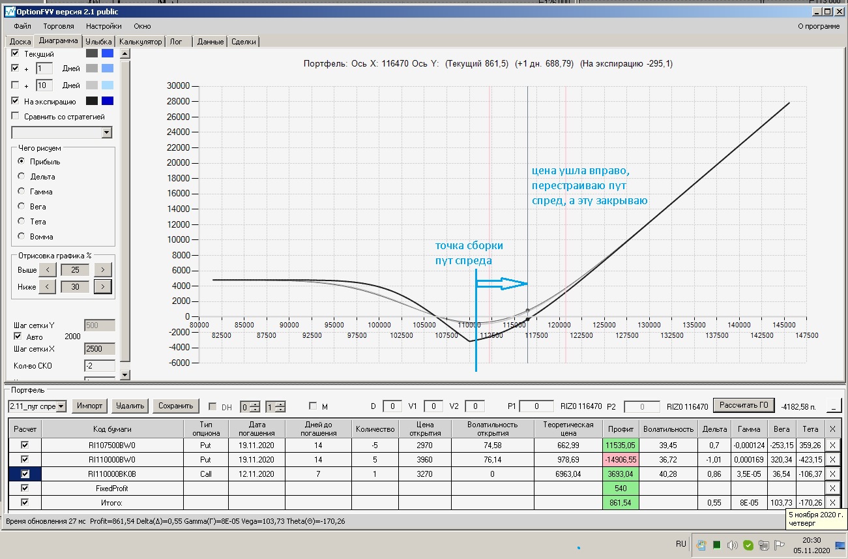
Task: Open the Окно menu
Action: (142, 26)
